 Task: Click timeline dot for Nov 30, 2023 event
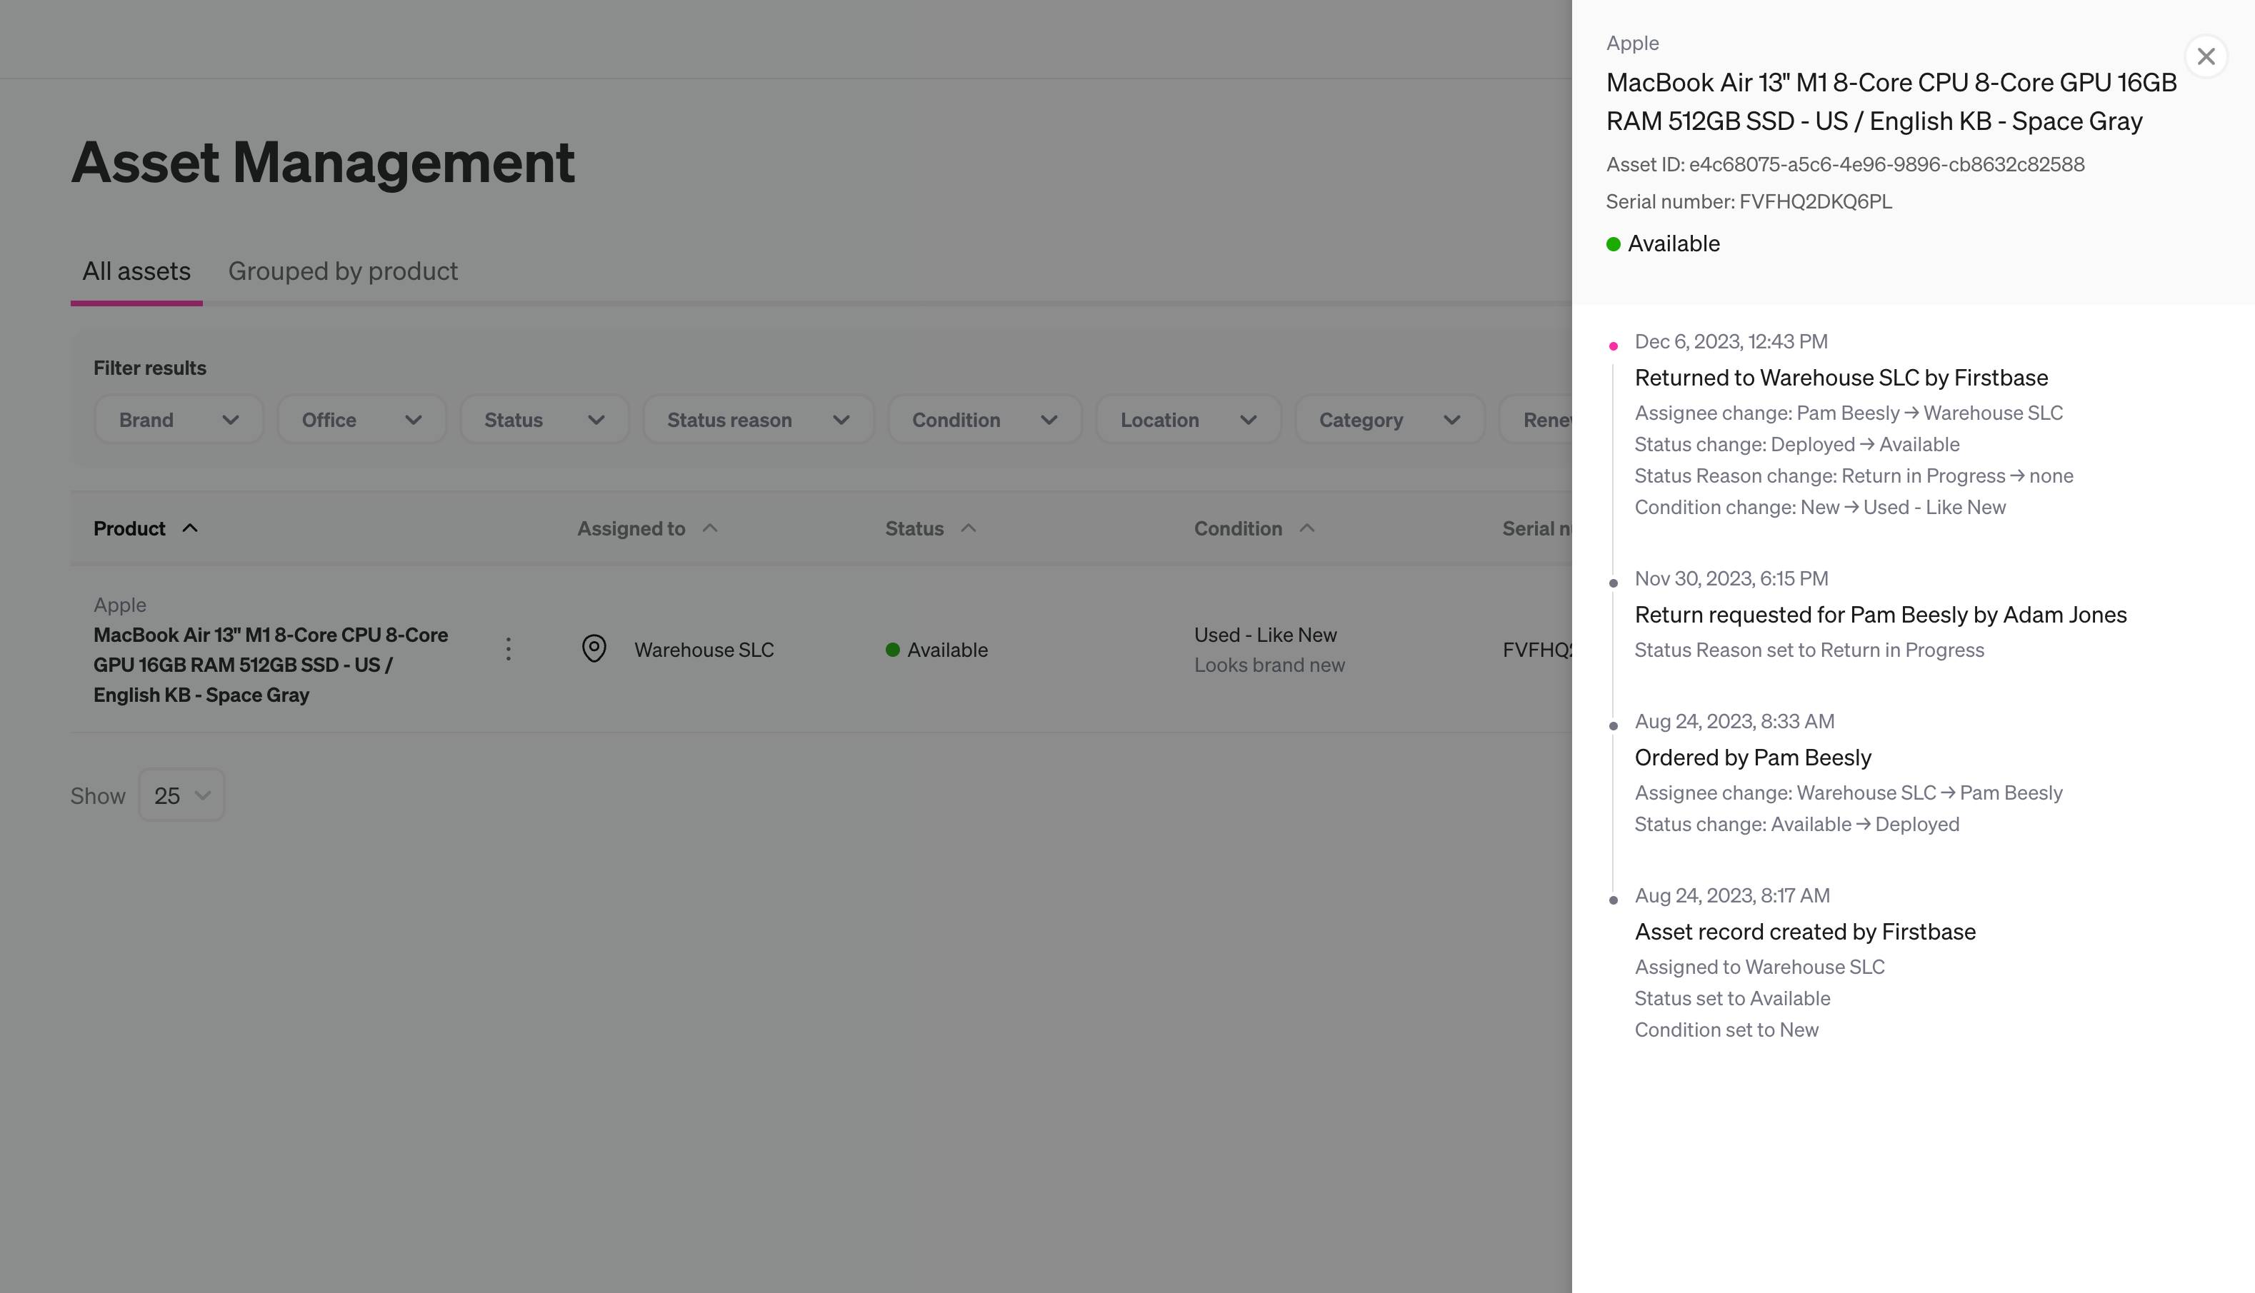(x=1614, y=583)
